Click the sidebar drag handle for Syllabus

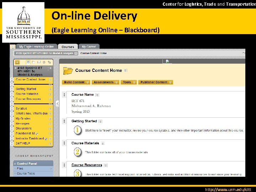[12, 108]
